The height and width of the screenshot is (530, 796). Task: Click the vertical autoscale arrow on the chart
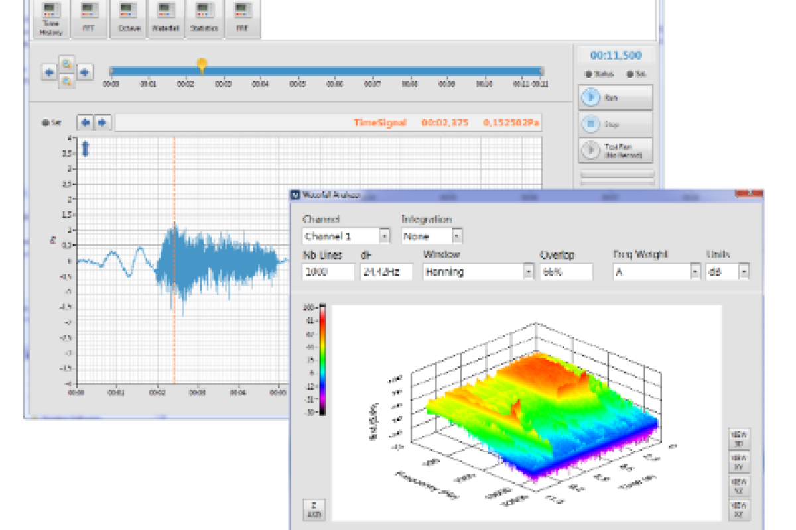pos(86,149)
